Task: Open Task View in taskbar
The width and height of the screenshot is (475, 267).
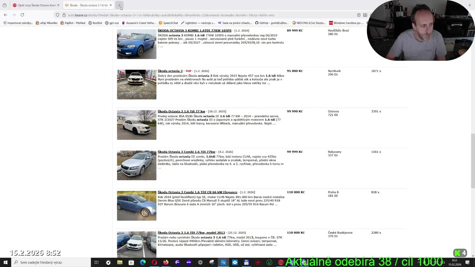Action: click(96, 263)
